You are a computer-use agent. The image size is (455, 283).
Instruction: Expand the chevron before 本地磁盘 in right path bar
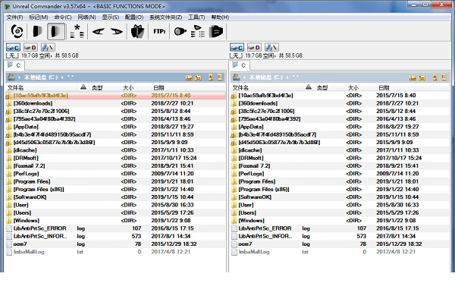[x=245, y=77]
